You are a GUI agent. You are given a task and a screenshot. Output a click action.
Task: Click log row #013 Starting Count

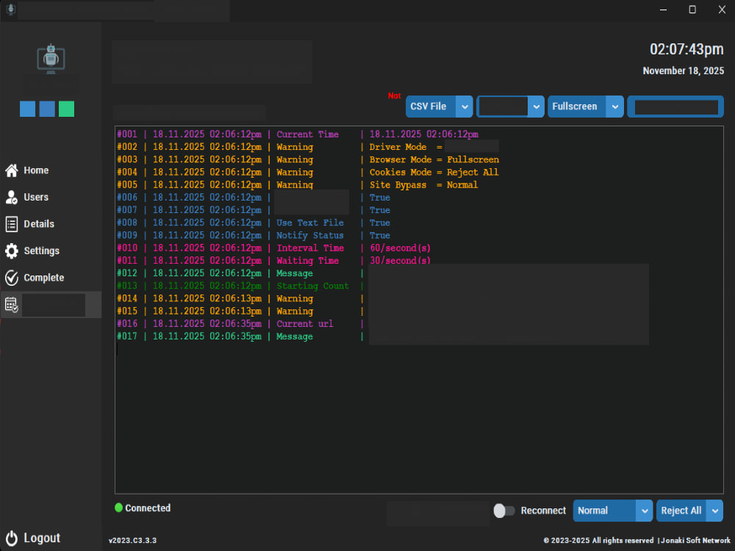click(240, 287)
